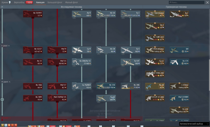Select the МиГ-15 aircraft card

57,62
